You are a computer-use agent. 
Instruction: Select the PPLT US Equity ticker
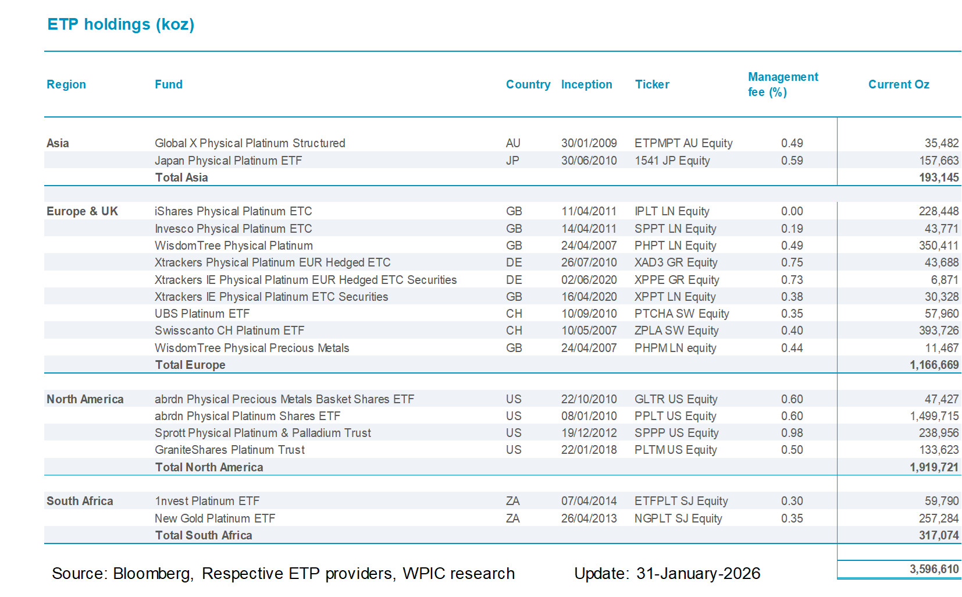[x=675, y=416]
